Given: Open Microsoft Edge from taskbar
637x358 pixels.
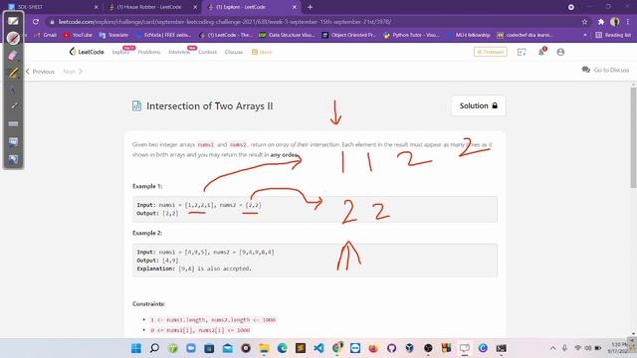Looking at the screenshot, I should coord(282,348).
